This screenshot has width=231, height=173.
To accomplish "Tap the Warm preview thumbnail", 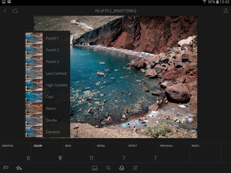I will [x=34, y=109].
